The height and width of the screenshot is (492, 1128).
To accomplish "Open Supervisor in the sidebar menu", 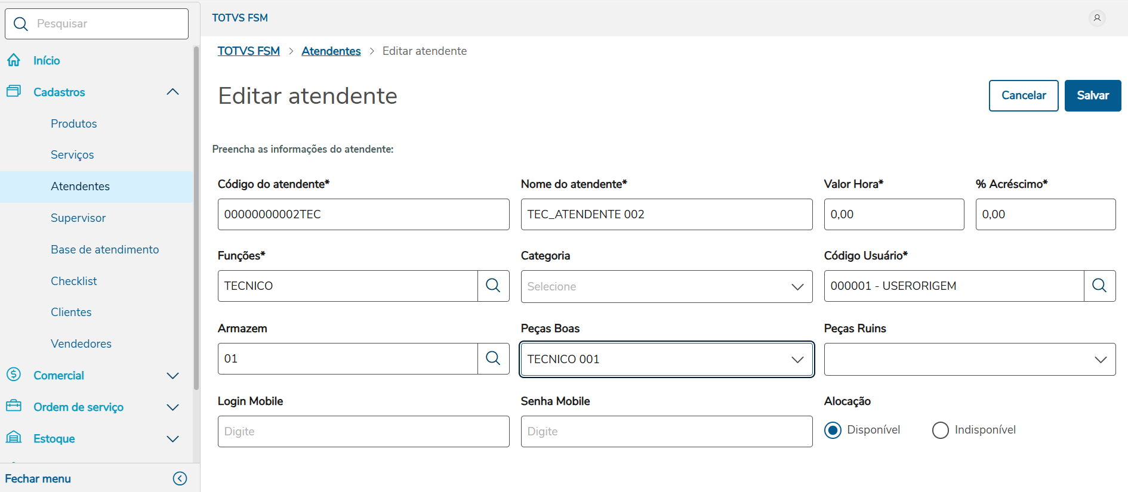I will (78, 218).
